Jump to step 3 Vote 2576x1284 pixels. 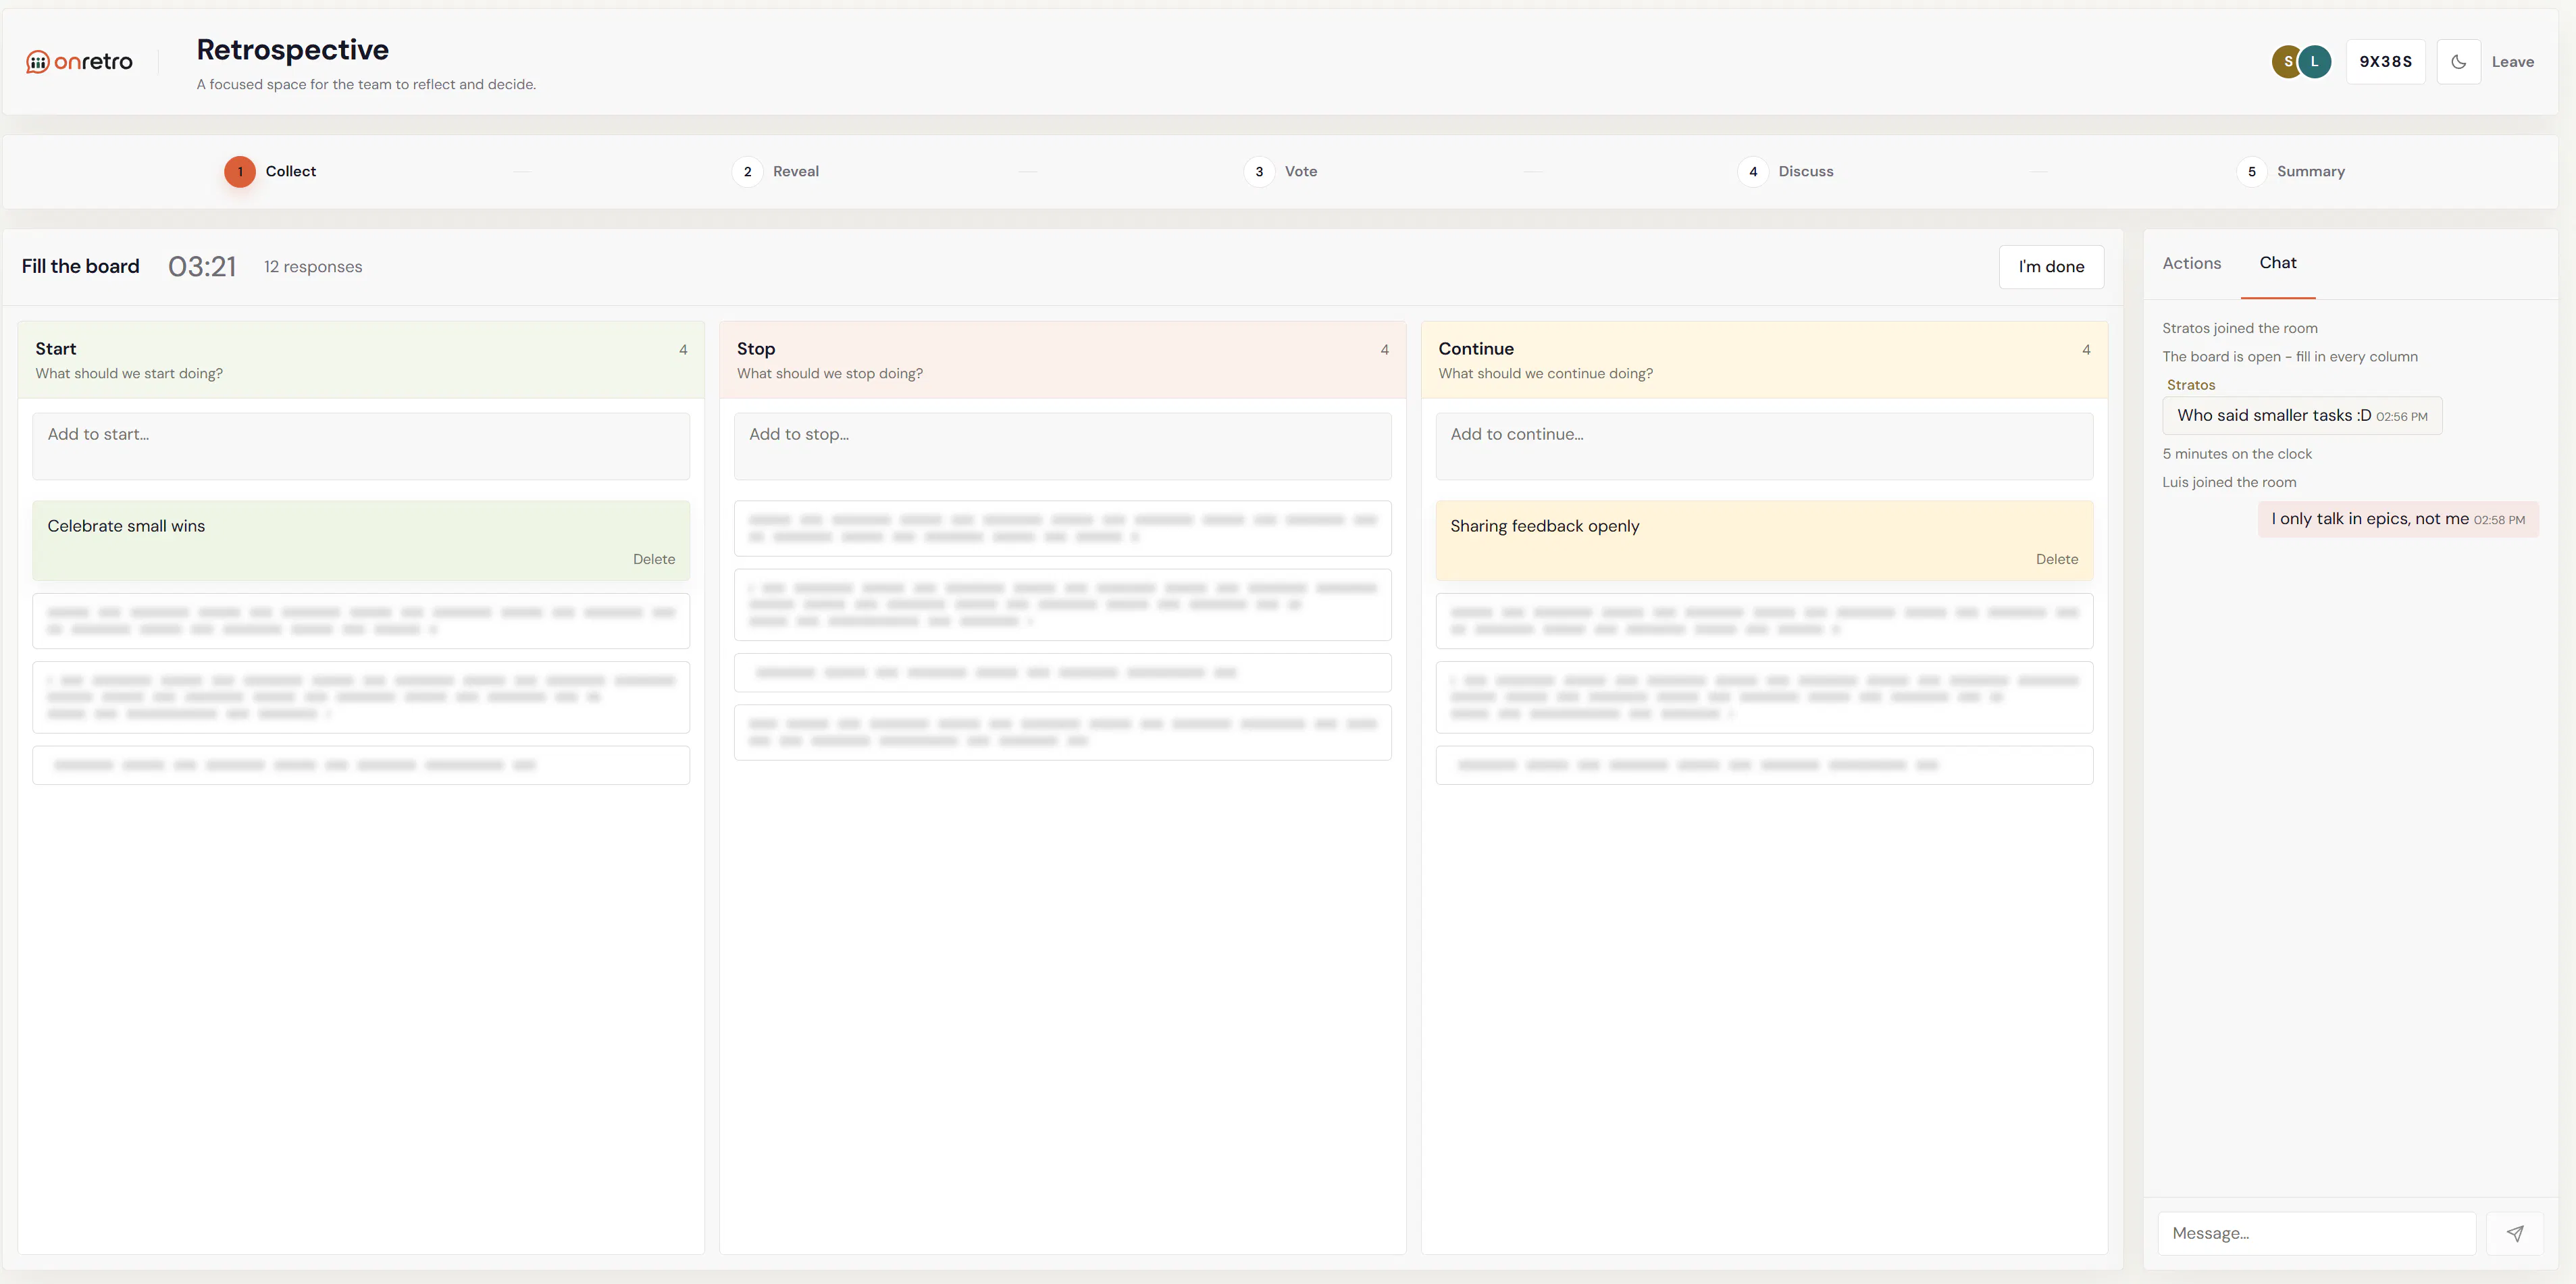[x=1281, y=172]
